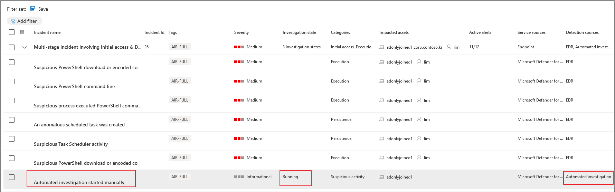Click device icon on anomalous scheduled task row
This screenshot has height=192, width=615.
click(x=382, y=119)
